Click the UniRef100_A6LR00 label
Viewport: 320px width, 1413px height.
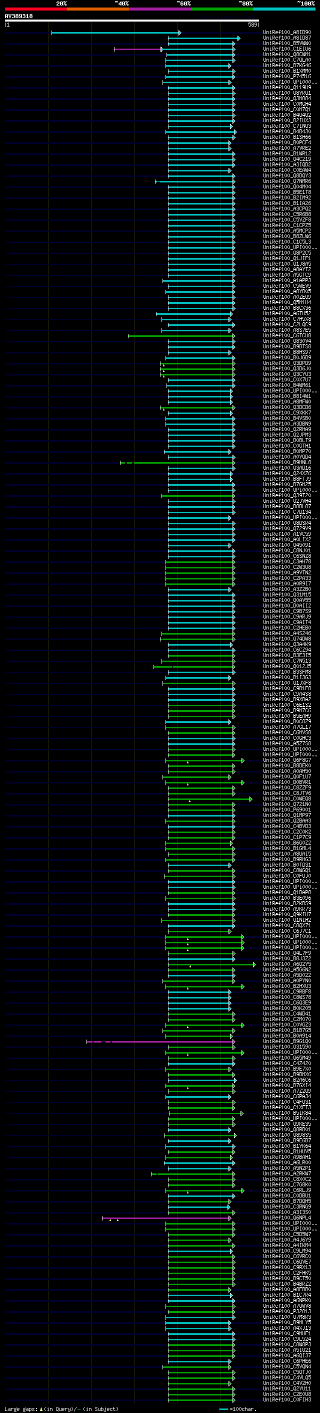point(287,1162)
